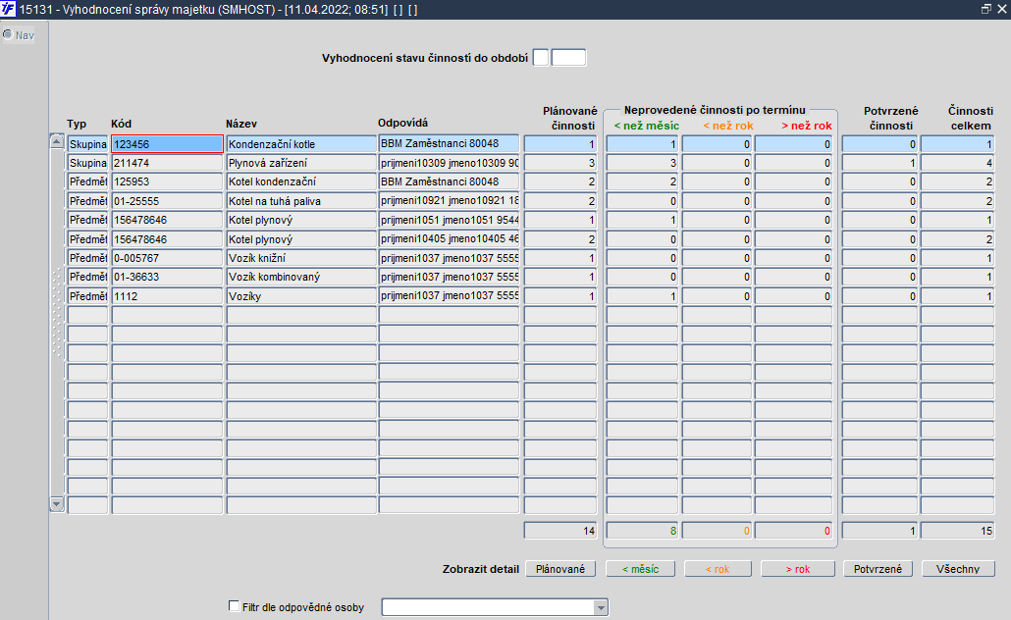
Task: Click Název cell Vozík kombinovaný
Action: [x=301, y=277]
